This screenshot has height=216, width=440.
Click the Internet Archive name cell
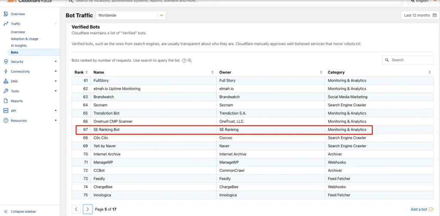[x=107, y=154]
